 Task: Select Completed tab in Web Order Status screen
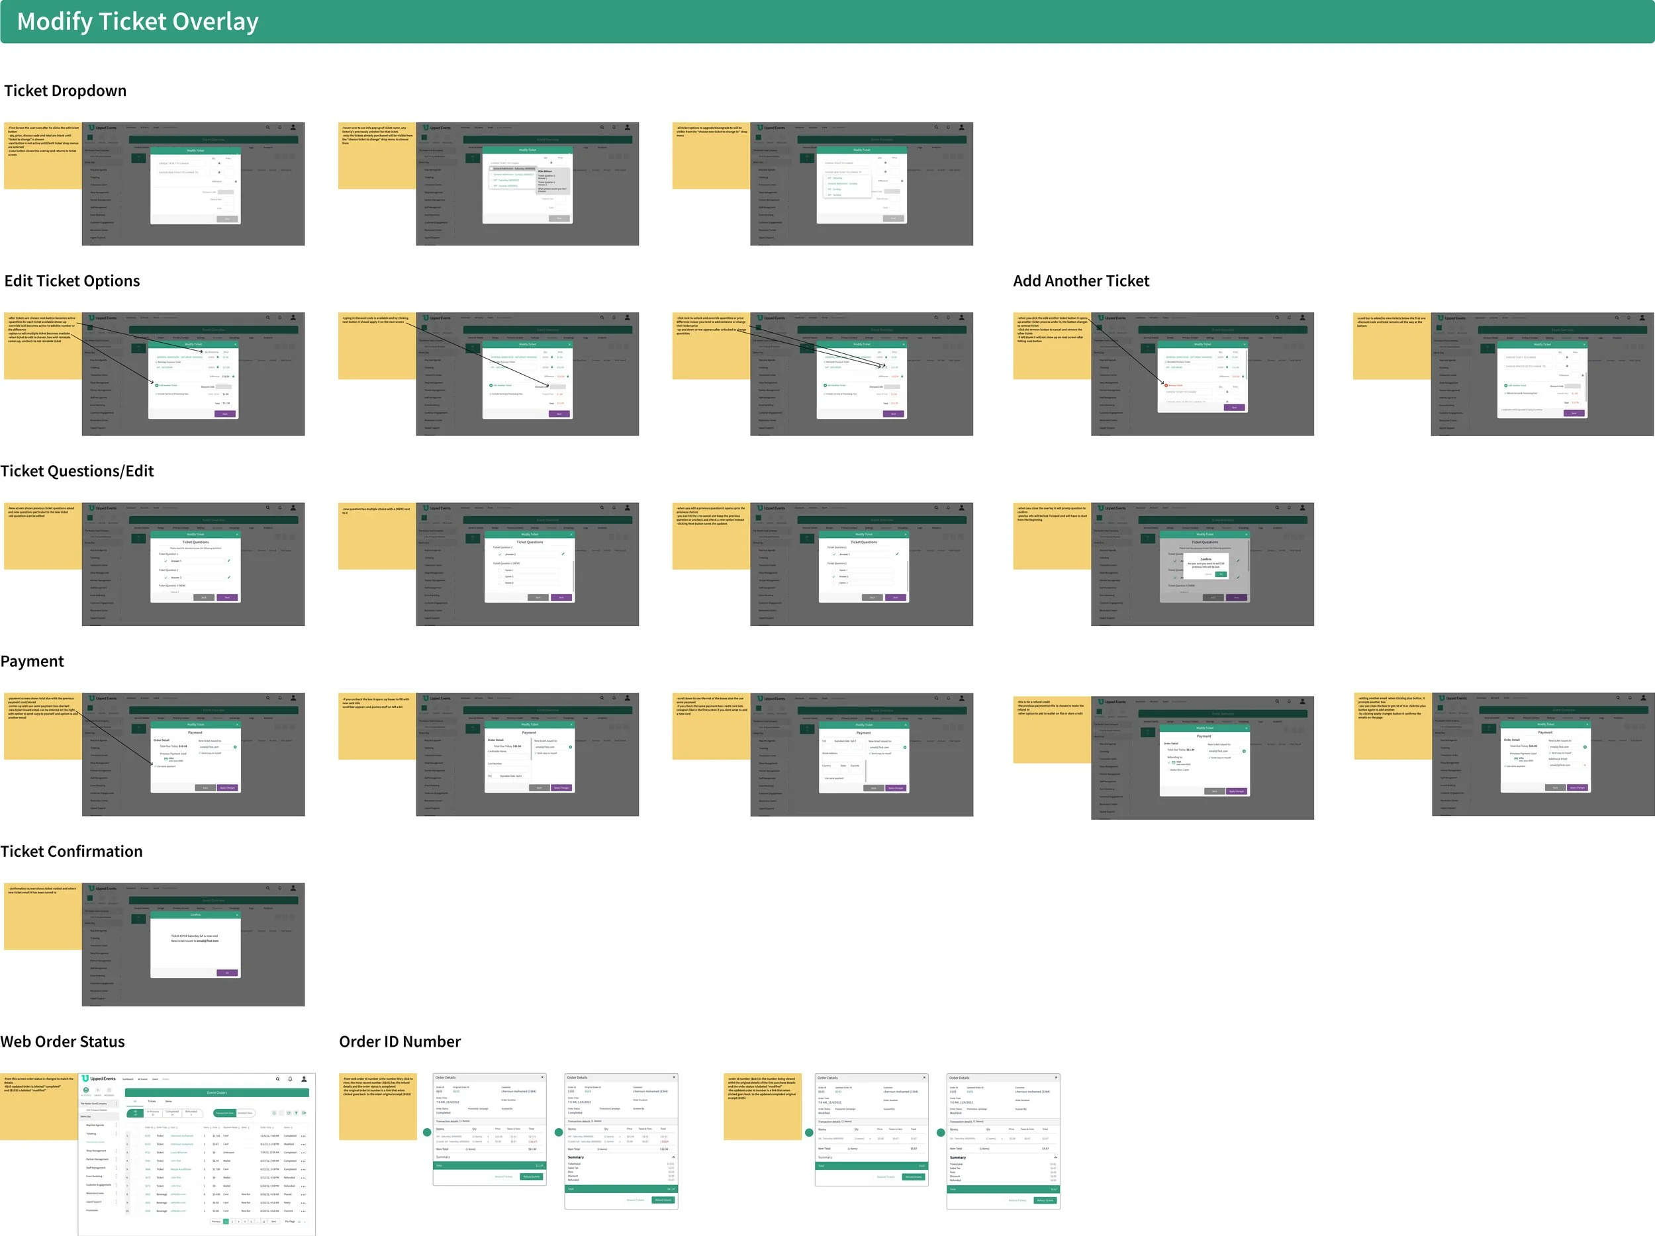(x=172, y=1113)
